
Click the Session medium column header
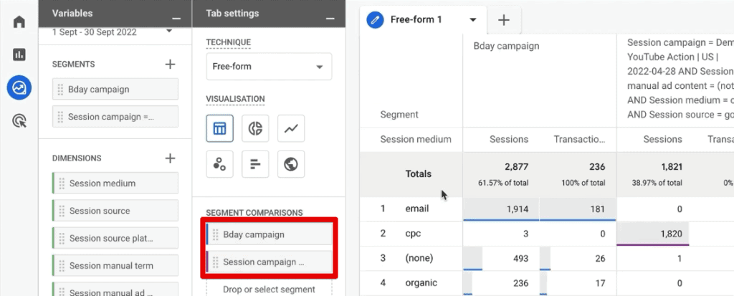coord(416,139)
